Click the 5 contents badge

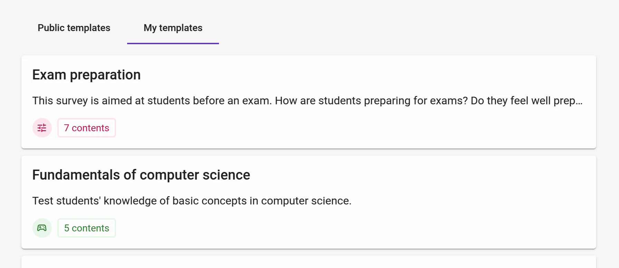[86, 228]
